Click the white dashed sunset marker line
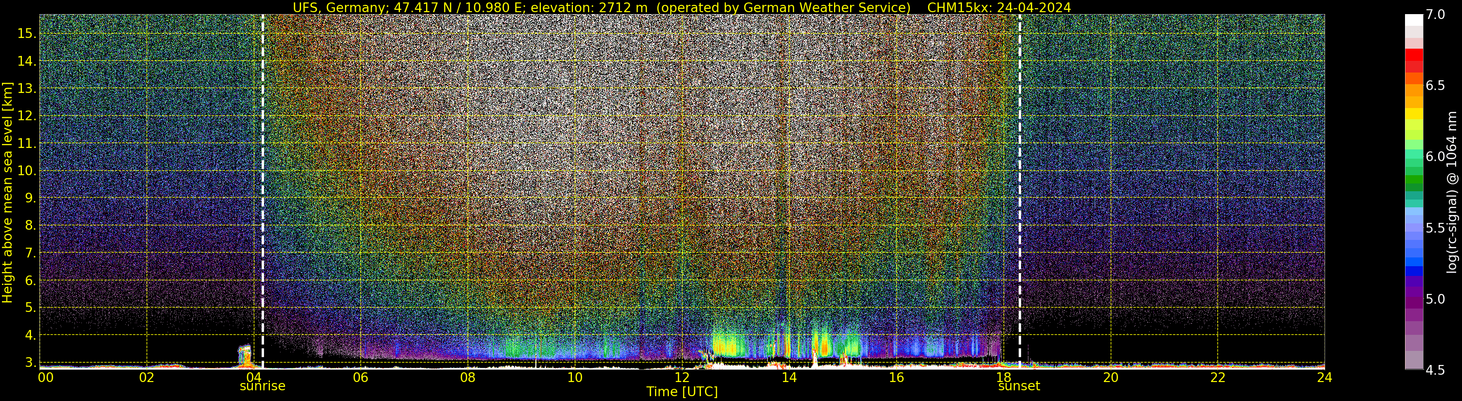This screenshot has width=1462, height=401. (1020, 191)
